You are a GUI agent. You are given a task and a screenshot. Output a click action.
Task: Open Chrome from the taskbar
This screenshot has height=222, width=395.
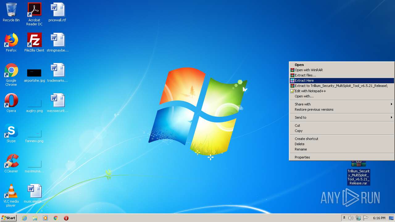pyautogui.click(x=56, y=218)
